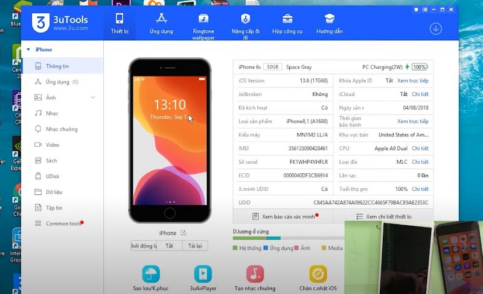This screenshot has height=294, width=483.
Task: Click the camera icon next to Video
Action: [38, 144]
